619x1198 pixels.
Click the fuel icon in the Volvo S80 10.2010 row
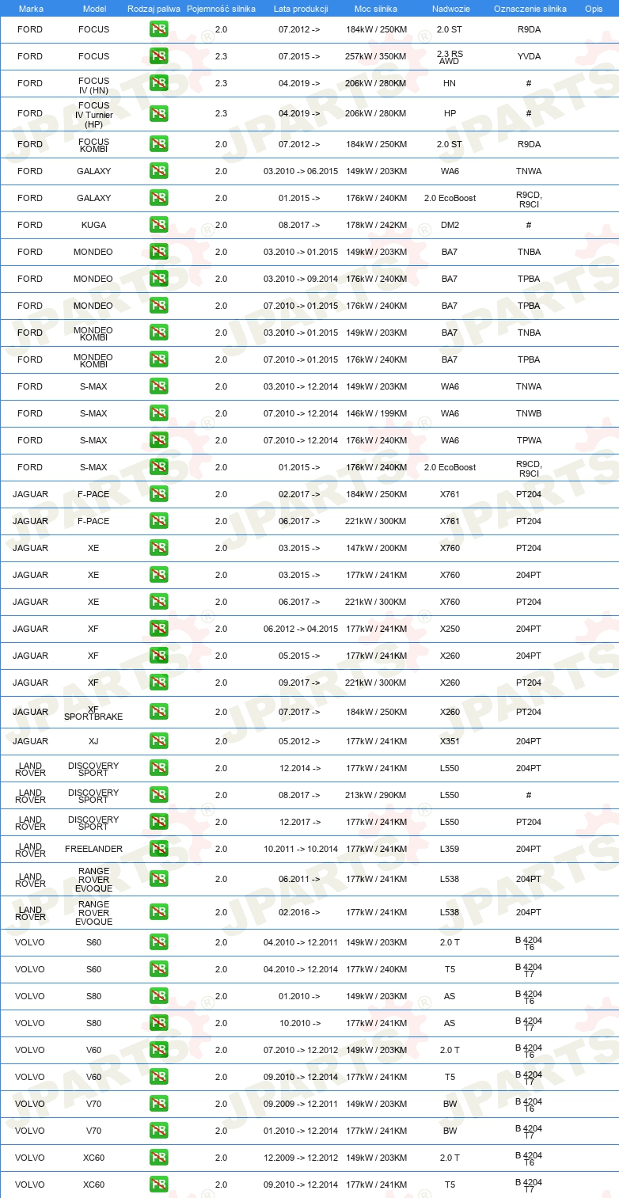click(158, 1023)
